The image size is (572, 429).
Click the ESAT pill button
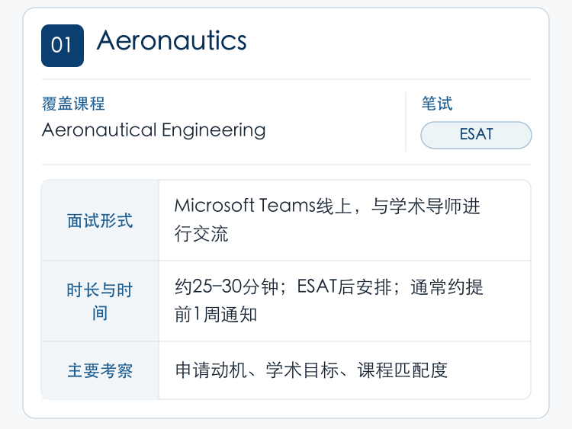tap(476, 135)
